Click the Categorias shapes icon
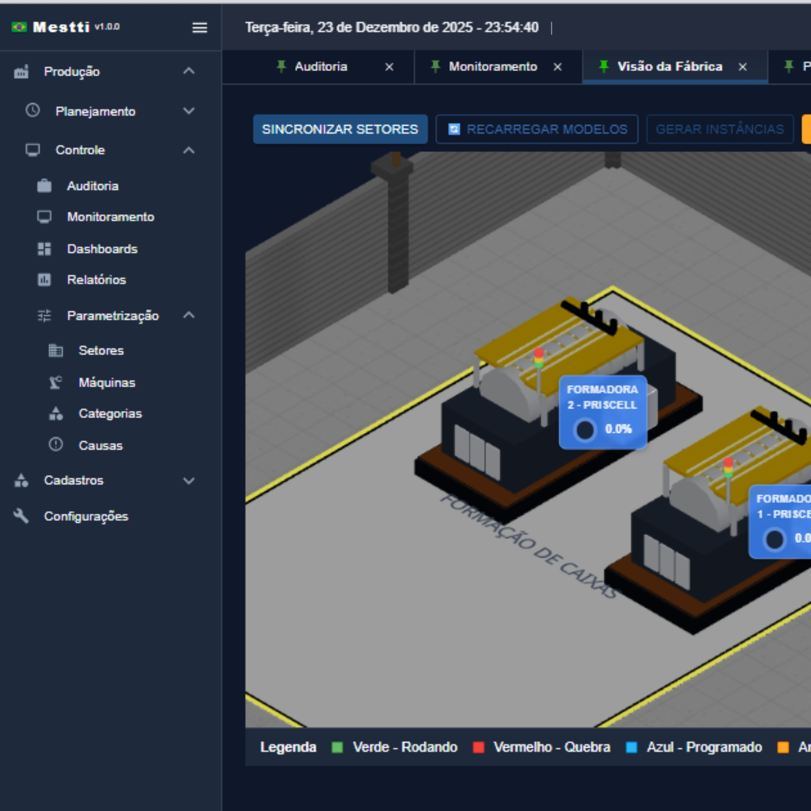The image size is (811, 811). [x=56, y=414]
